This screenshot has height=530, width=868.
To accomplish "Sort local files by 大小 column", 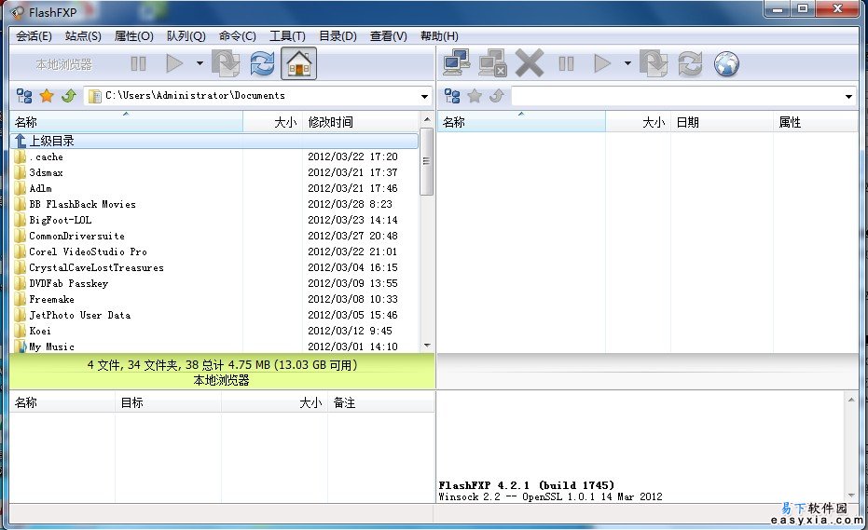I will tap(273, 122).
